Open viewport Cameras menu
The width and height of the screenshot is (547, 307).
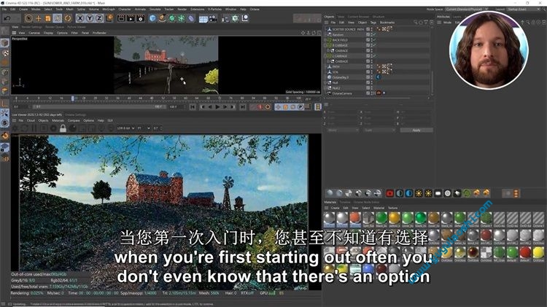[34, 33]
